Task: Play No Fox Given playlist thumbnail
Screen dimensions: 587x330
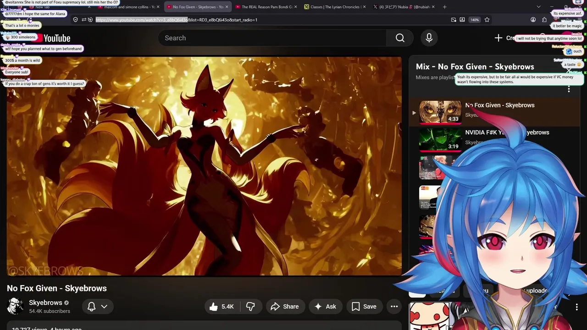Action: pyautogui.click(x=440, y=112)
